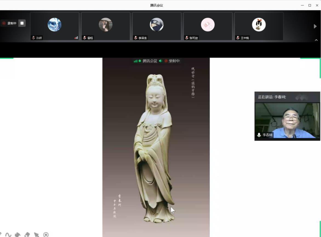Select 孙妍's participant tile
The height and width of the screenshot is (237, 321).
coord(55,26)
